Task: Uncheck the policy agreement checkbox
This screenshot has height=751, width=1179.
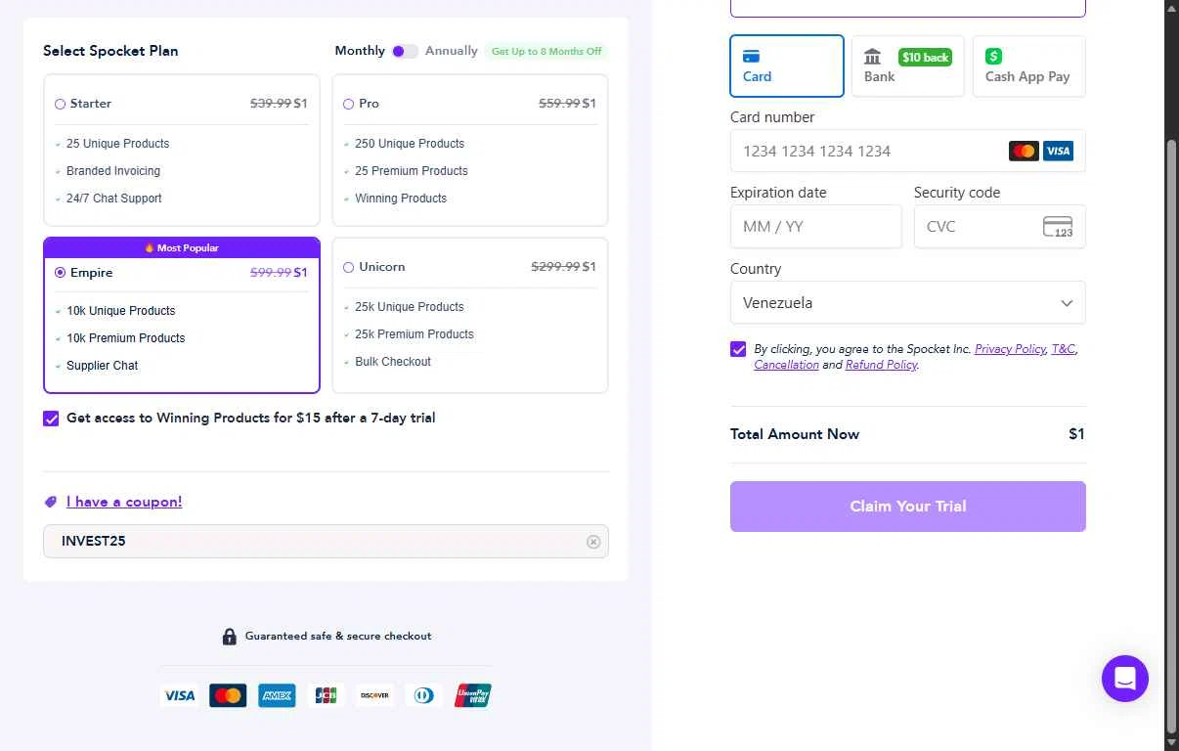Action: pyautogui.click(x=738, y=349)
